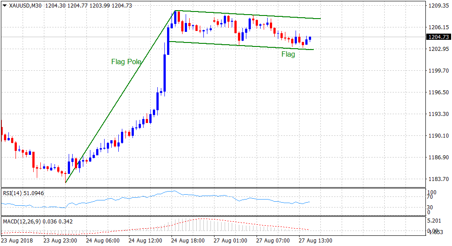Select the upper flag channel line

[x=248, y=15]
